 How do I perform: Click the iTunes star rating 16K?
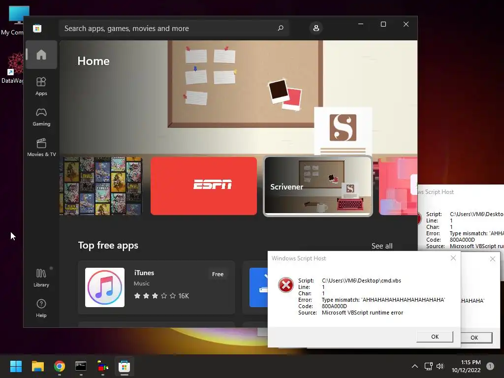pyautogui.click(x=161, y=296)
